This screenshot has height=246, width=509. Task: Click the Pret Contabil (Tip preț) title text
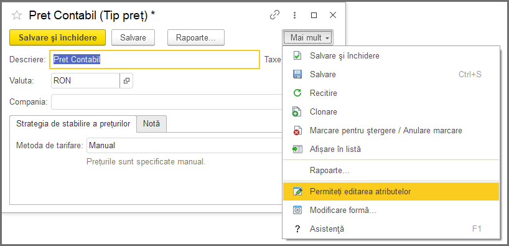click(92, 16)
